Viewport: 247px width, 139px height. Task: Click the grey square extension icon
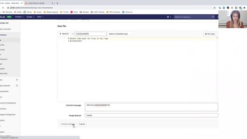236,8
